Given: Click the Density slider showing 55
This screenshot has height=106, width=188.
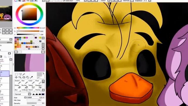Looking at the screenshot, I should pyautogui.click(x=36, y=103).
